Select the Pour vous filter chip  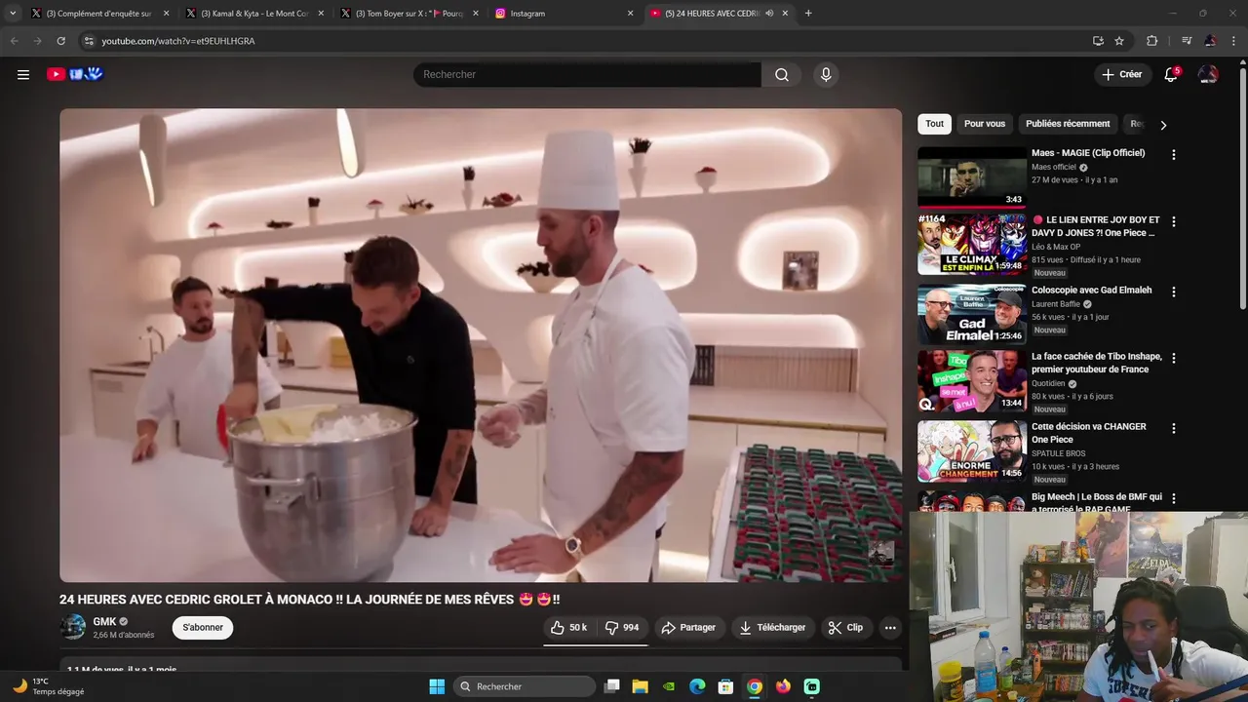pyautogui.click(x=985, y=124)
